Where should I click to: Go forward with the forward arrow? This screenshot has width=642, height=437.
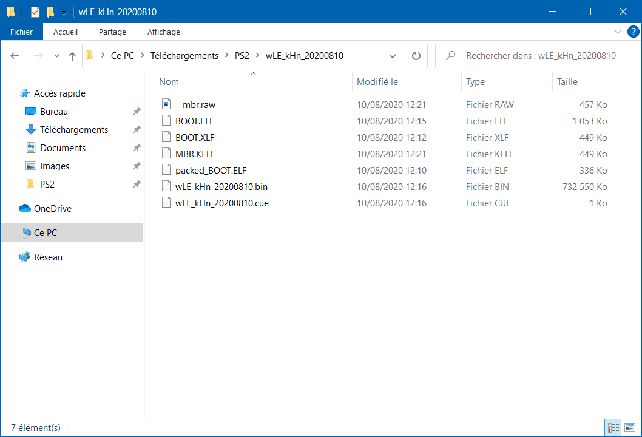(x=38, y=56)
